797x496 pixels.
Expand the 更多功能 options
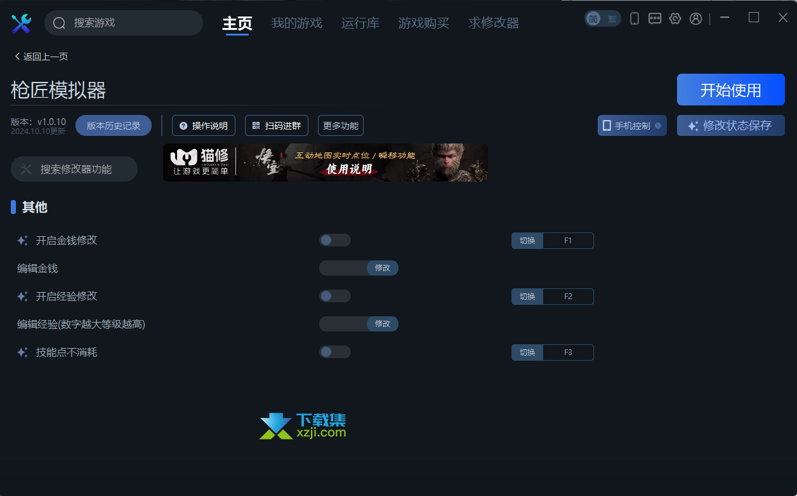(341, 126)
